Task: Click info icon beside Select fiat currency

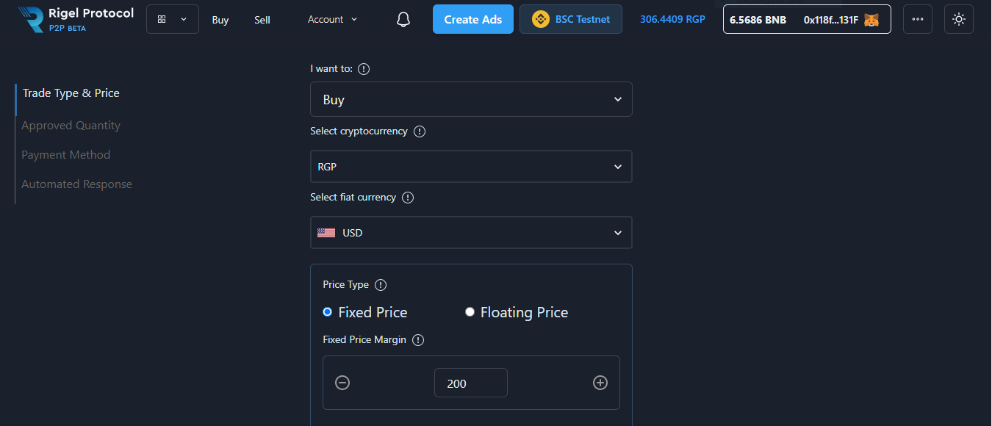Action: point(408,198)
